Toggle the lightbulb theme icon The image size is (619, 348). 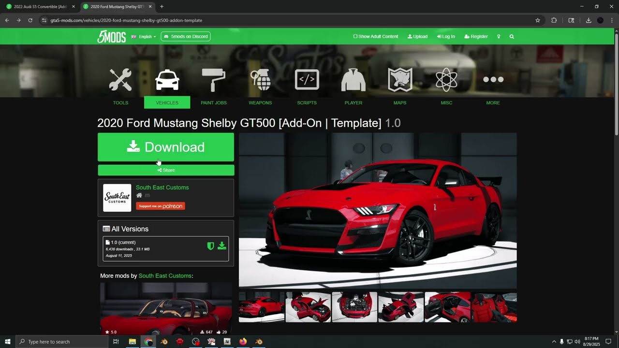[x=499, y=37]
